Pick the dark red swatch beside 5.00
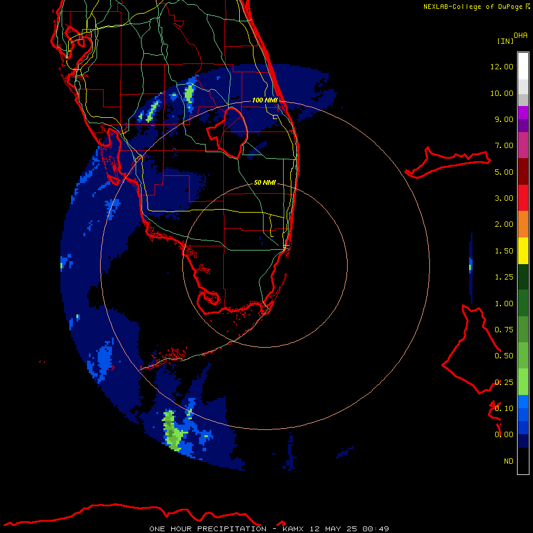 523,172
